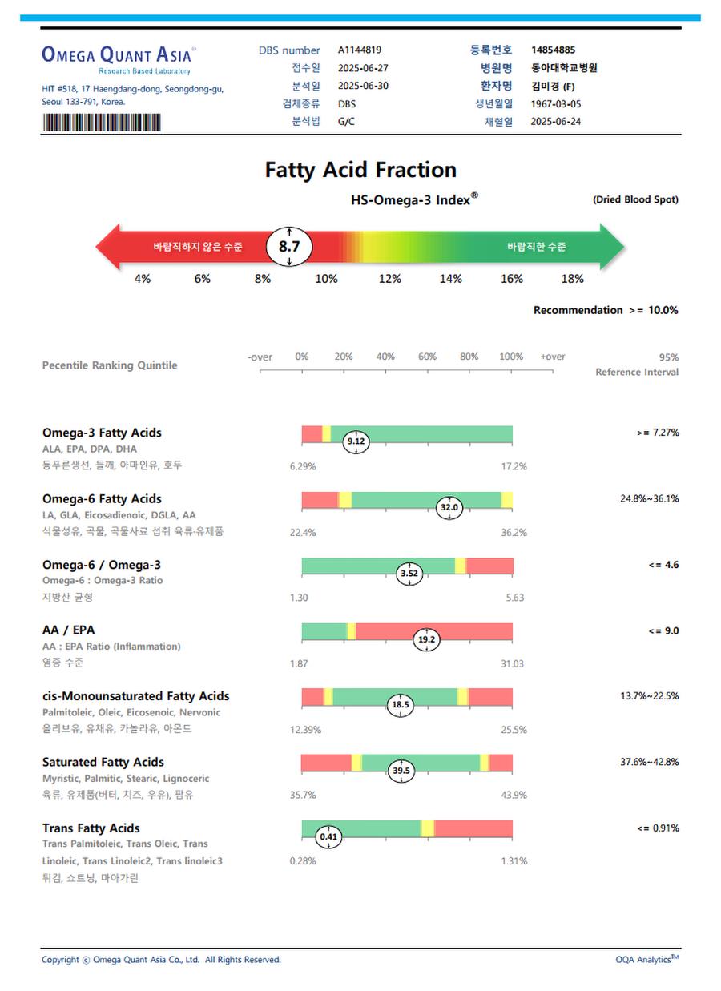
Task: Click the DBS number A1144819
Action: tap(360, 50)
